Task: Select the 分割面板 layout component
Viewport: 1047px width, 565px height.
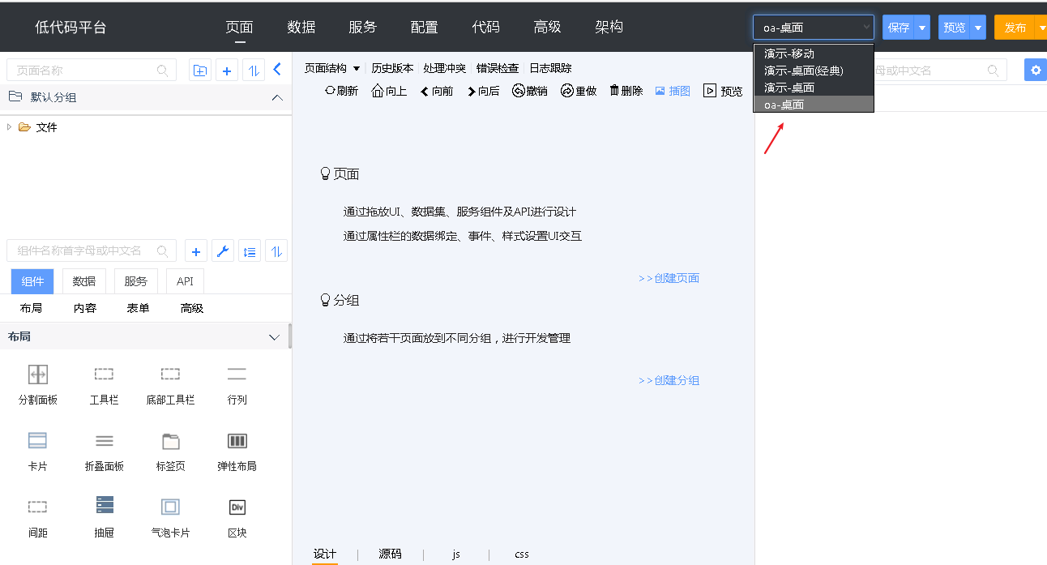Action: (38, 384)
